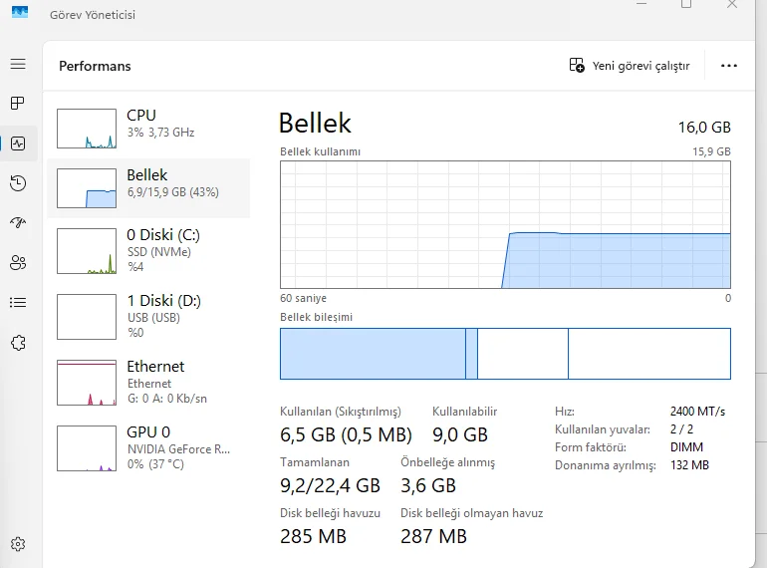Screen dimensions: 767x568
Task: Select the GPU 0 GeForce entry
Action: pyautogui.click(x=148, y=447)
